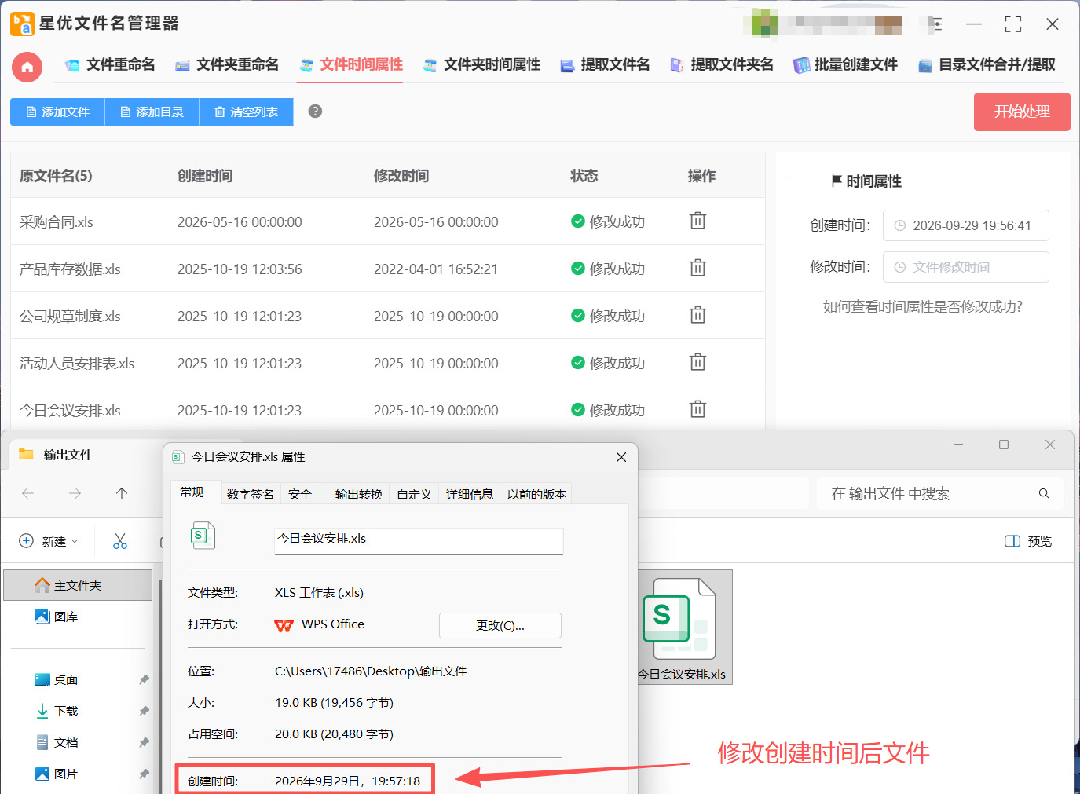This screenshot has width=1080, height=794.
Task: Go to 提取文件名 tab
Action: pyautogui.click(x=604, y=65)
